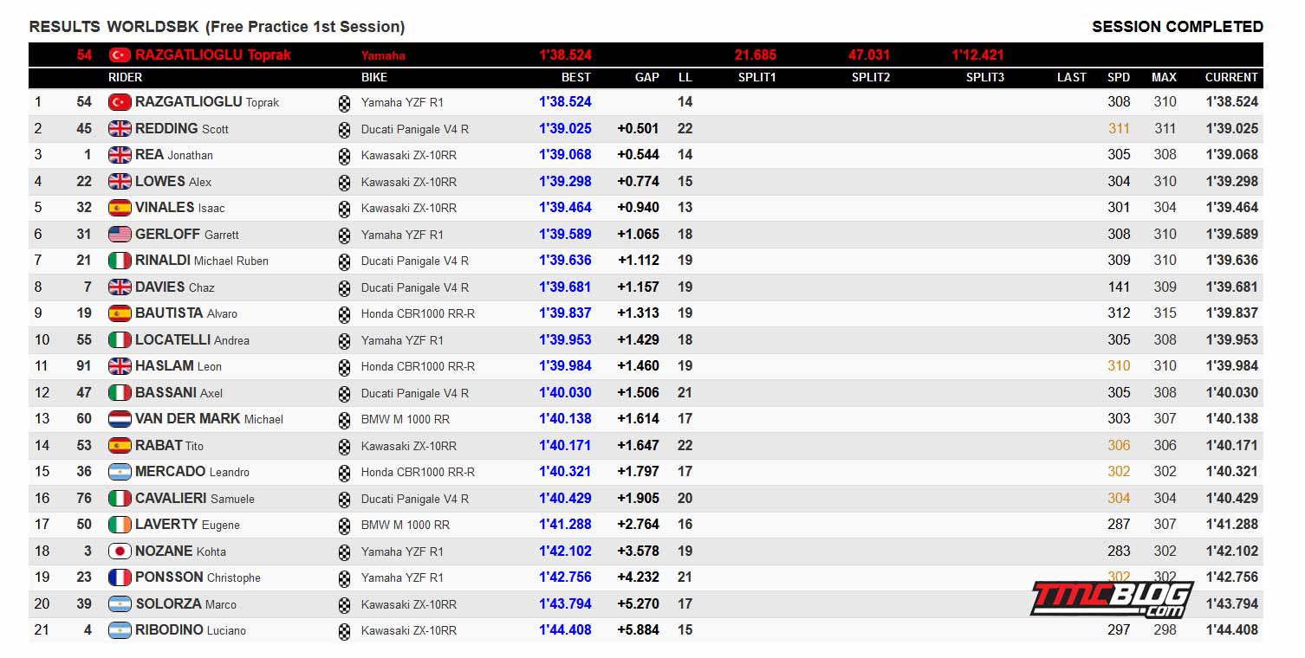
Task: Click best time 1'39.025 in the BEST column
Action: 565,128
